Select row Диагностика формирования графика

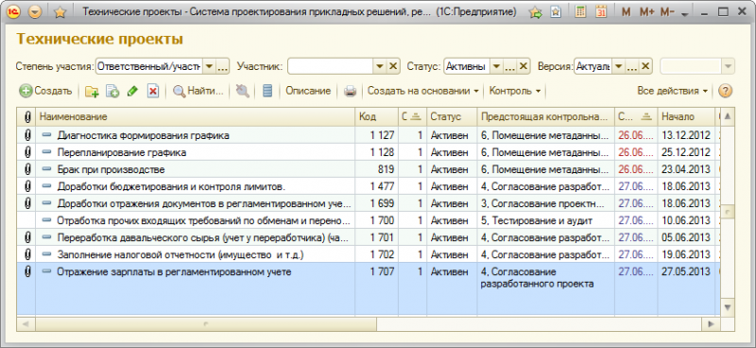pyautogui.click(x=369, y=135)
